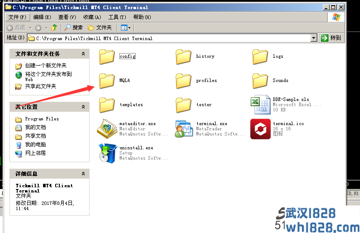Go up one folder level icon
The width and height of the screenshot is (360, 233).
pos(54,28)
